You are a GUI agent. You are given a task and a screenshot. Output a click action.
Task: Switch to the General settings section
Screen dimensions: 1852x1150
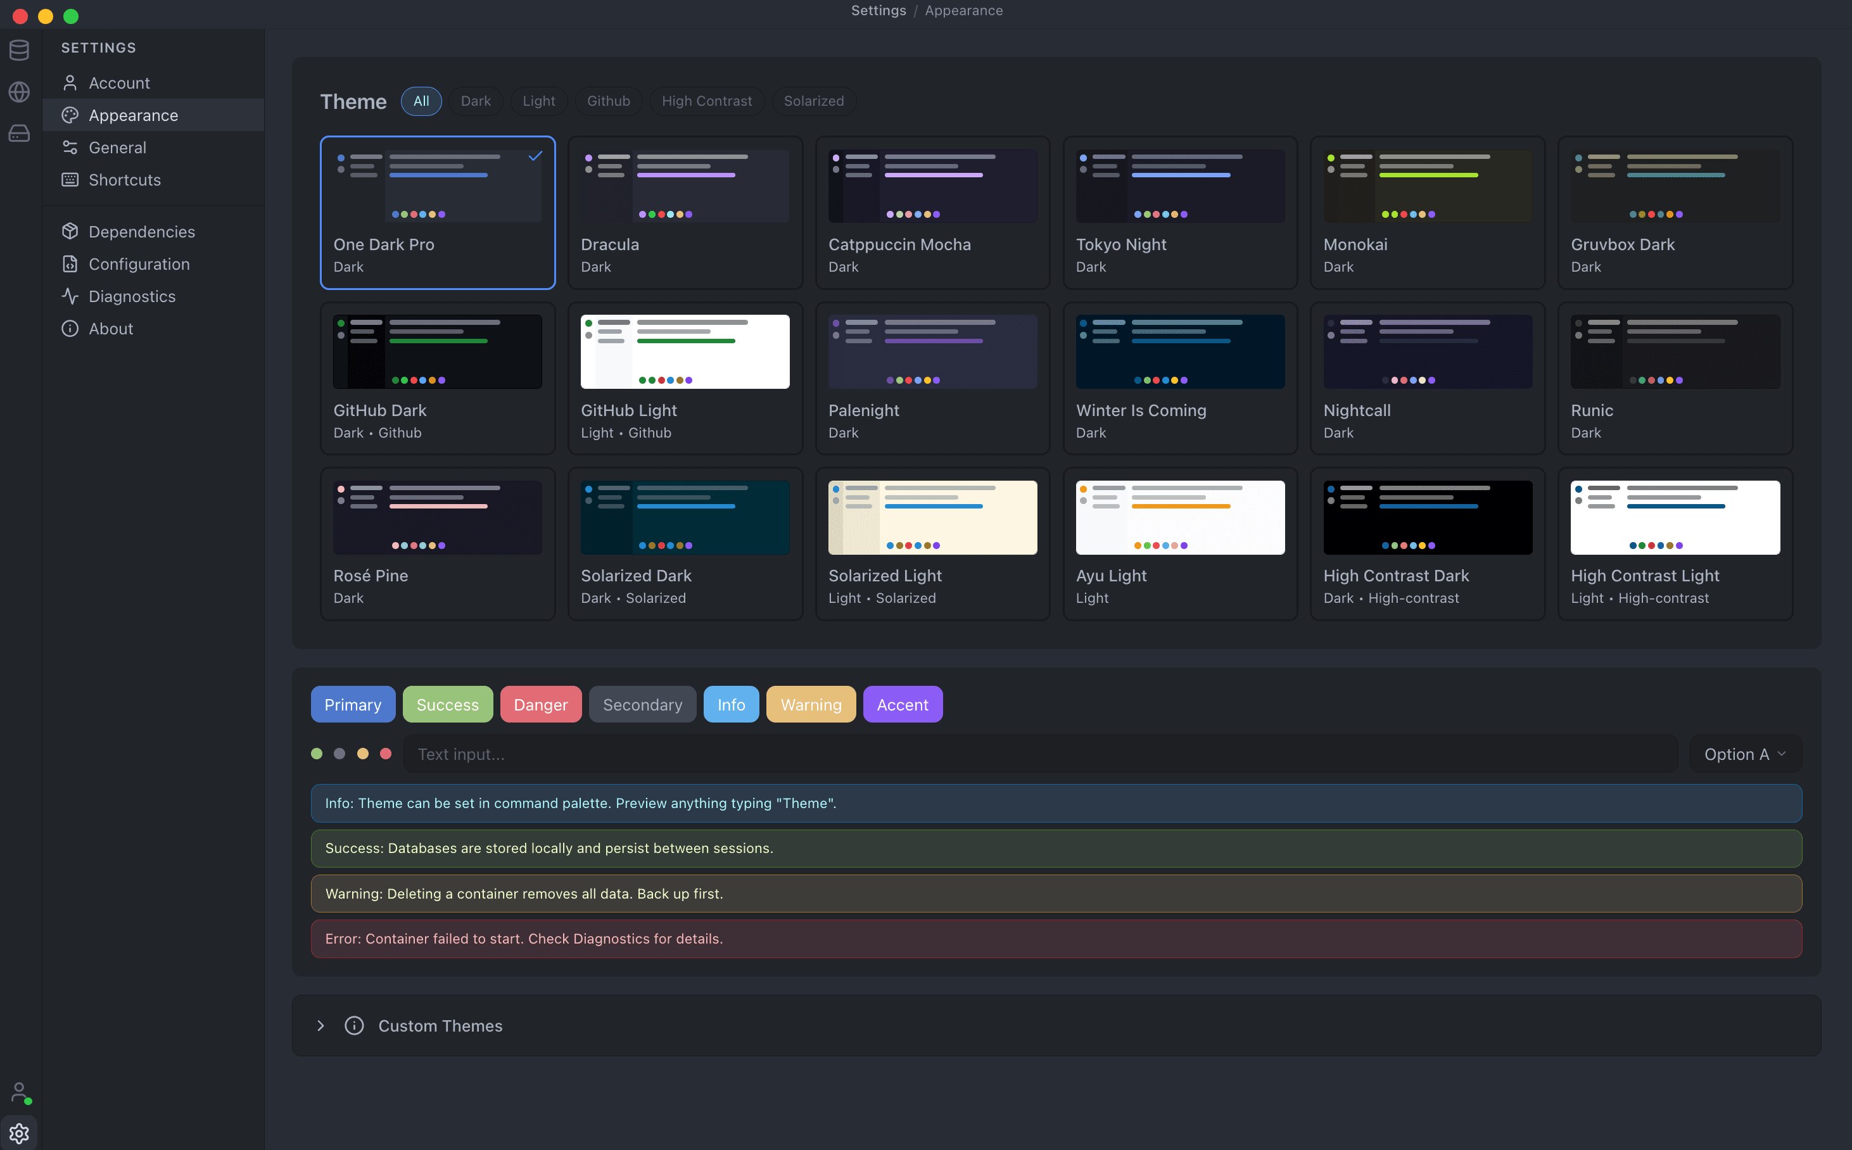point(117,147)
